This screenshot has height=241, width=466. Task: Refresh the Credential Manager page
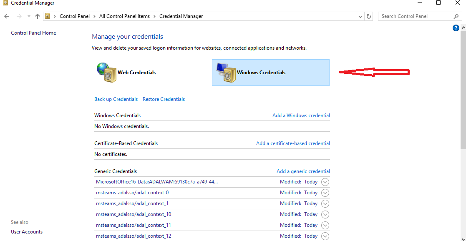pyautogui.click(x=369, y=16)
